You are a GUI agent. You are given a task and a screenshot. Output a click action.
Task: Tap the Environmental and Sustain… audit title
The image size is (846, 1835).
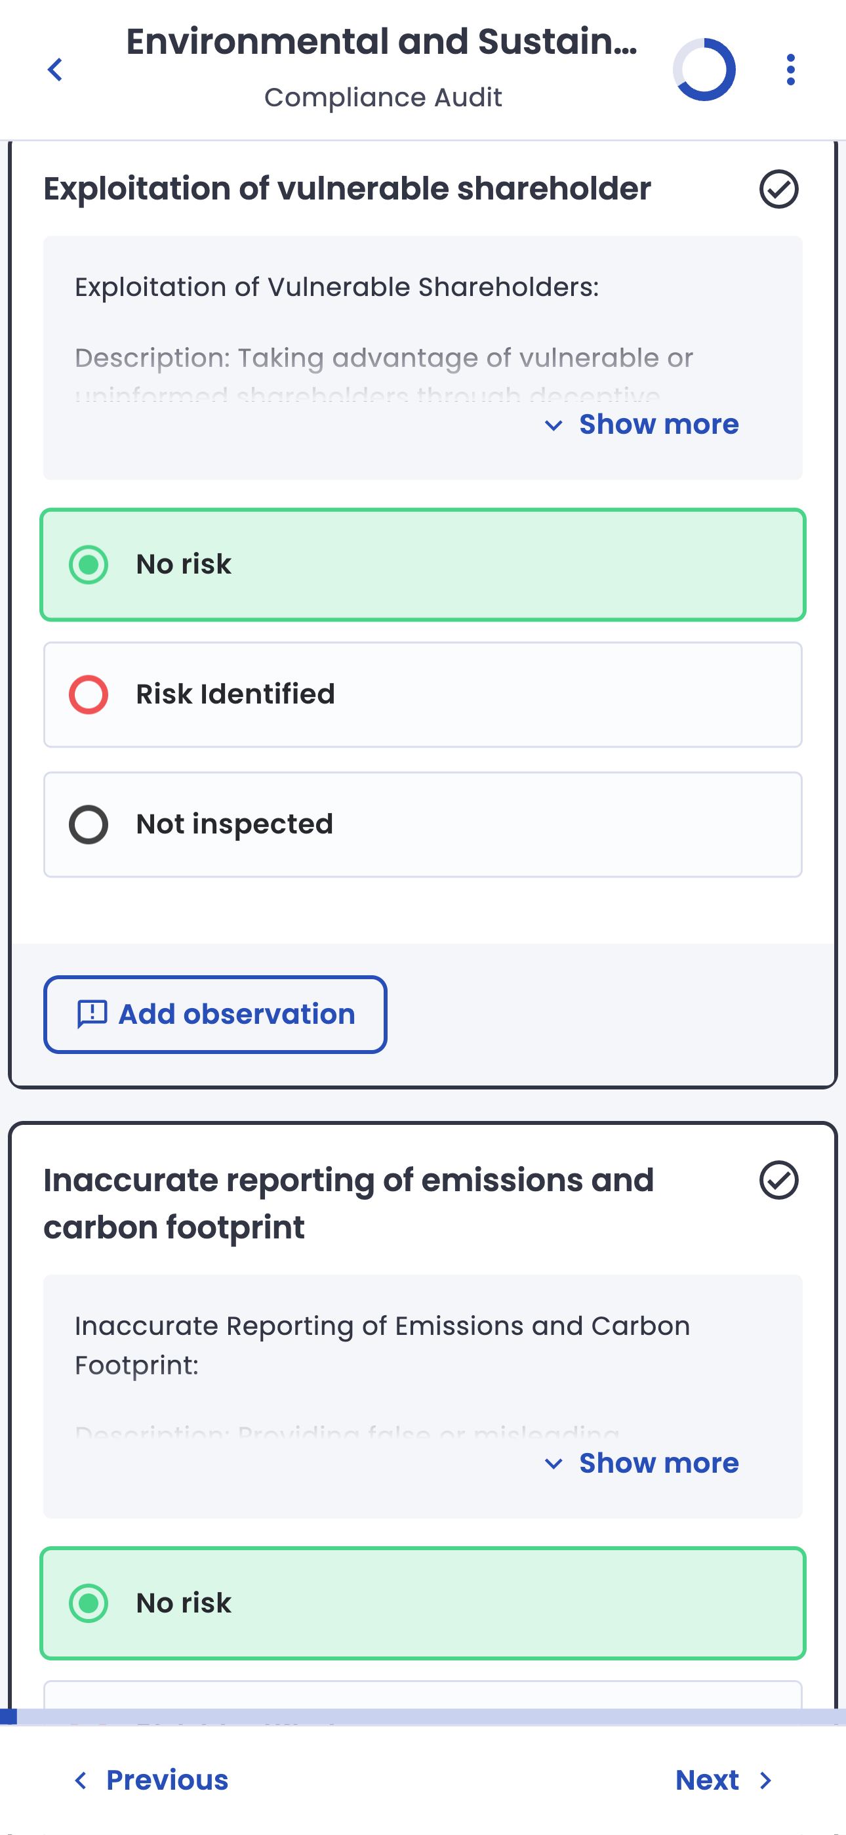coord(382,41)
